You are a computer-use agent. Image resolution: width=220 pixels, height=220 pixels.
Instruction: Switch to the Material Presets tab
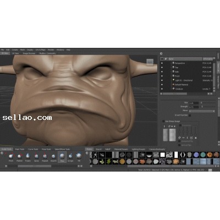(x=121, y=149)
